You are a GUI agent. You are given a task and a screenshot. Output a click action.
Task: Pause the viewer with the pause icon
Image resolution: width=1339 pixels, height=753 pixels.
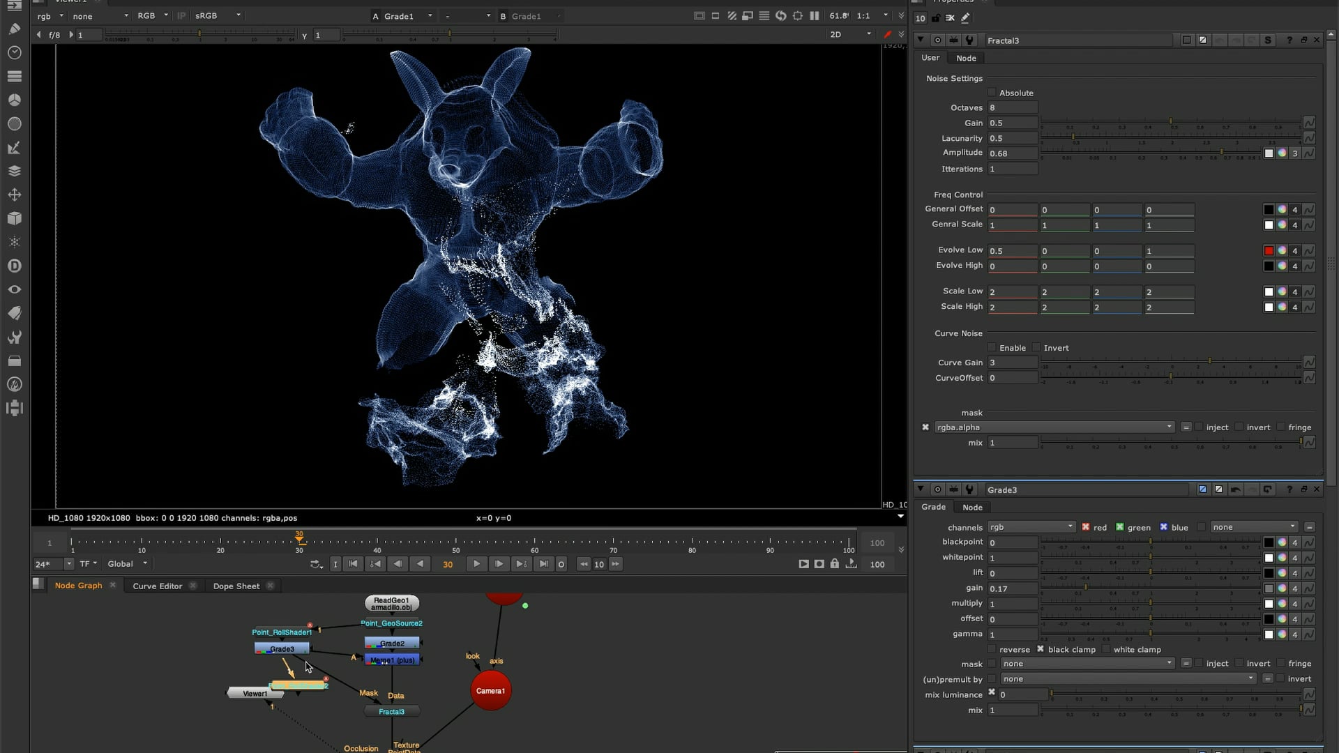coord(814,15)
